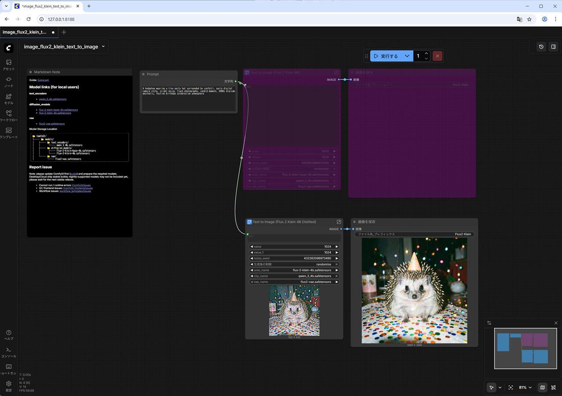Open the qwen_3_4b.safetensors link in Markdown Note
Screen dimensions: 562x396
click(x=52, y=99)
